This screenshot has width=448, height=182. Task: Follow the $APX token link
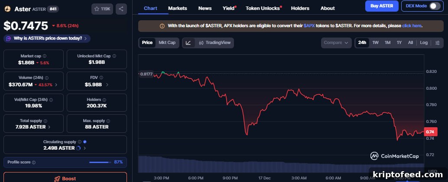309,26
